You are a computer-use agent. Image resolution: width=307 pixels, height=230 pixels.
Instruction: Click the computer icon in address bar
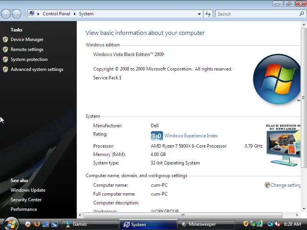click(31, 14)
